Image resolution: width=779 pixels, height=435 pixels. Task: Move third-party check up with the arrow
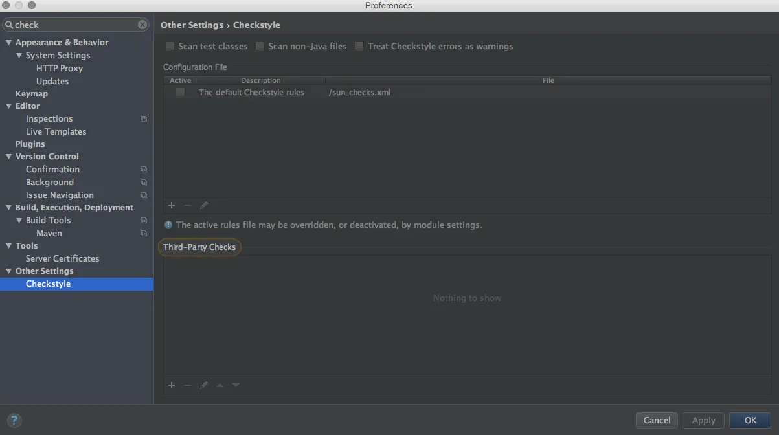coord(220,385)
